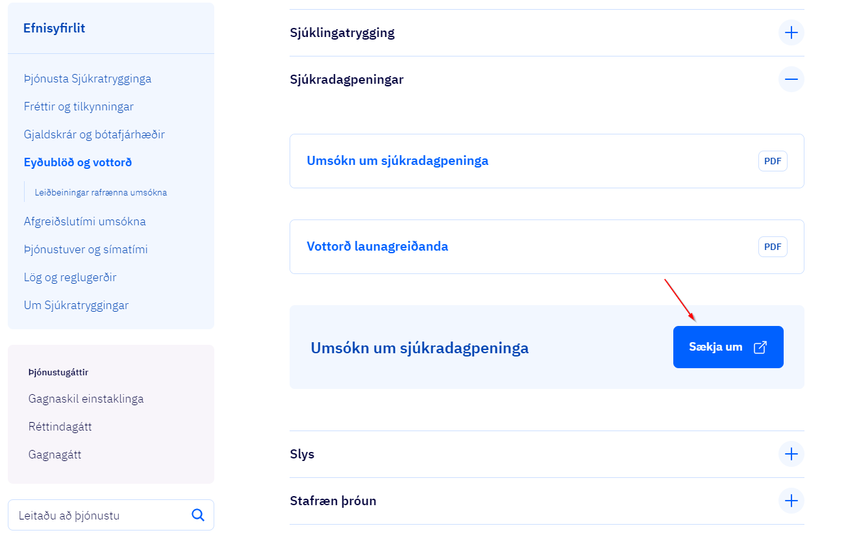Viewport: 846px width, 537px height.
Task: Select Eyðublöð og vottorð in sidebar
Action: click(x=78, y=162)
